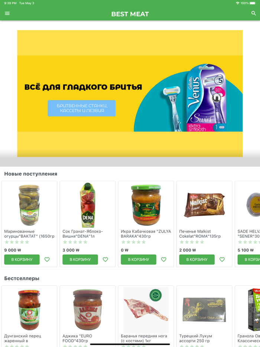Screen dimensions: 260x347
Task: Click В КОРЗИНУ under ZULYA BARAKA caviar
Action: [x=139, y=259]
